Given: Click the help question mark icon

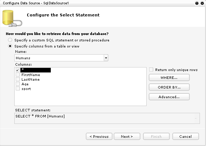Looking at the screenshot, I should click(x=197, y=3).
